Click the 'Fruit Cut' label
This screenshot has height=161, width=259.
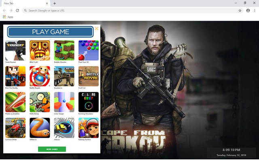(82, 88)
